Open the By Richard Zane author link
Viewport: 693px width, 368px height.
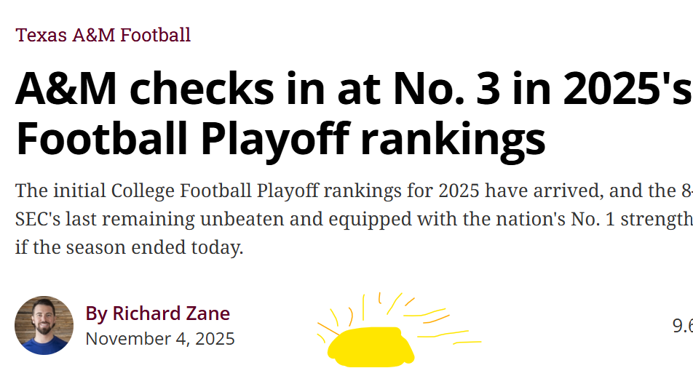coord(158,313)
